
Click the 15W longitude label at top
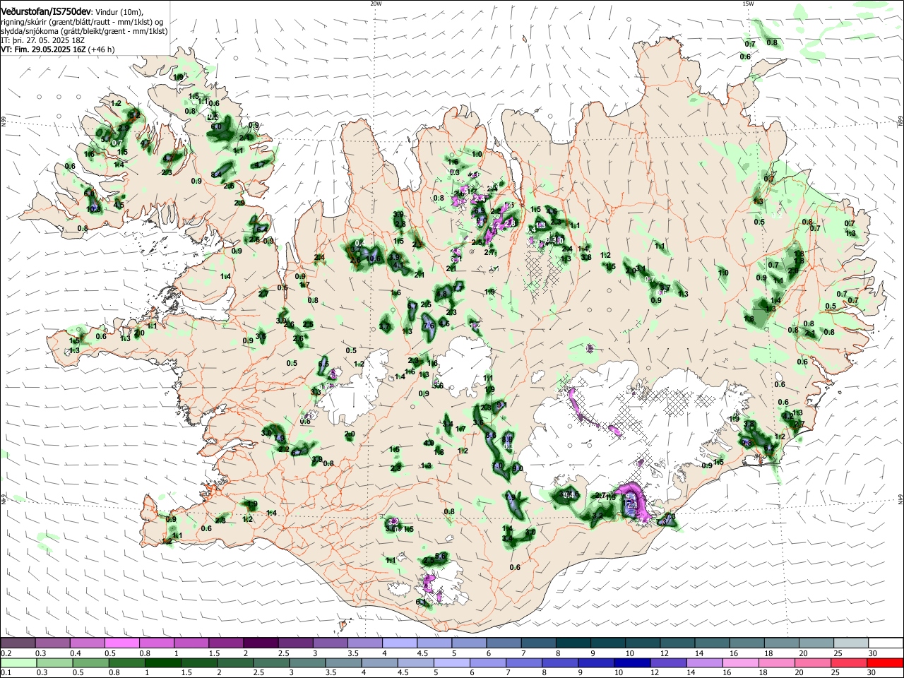[x=748, y=3]
